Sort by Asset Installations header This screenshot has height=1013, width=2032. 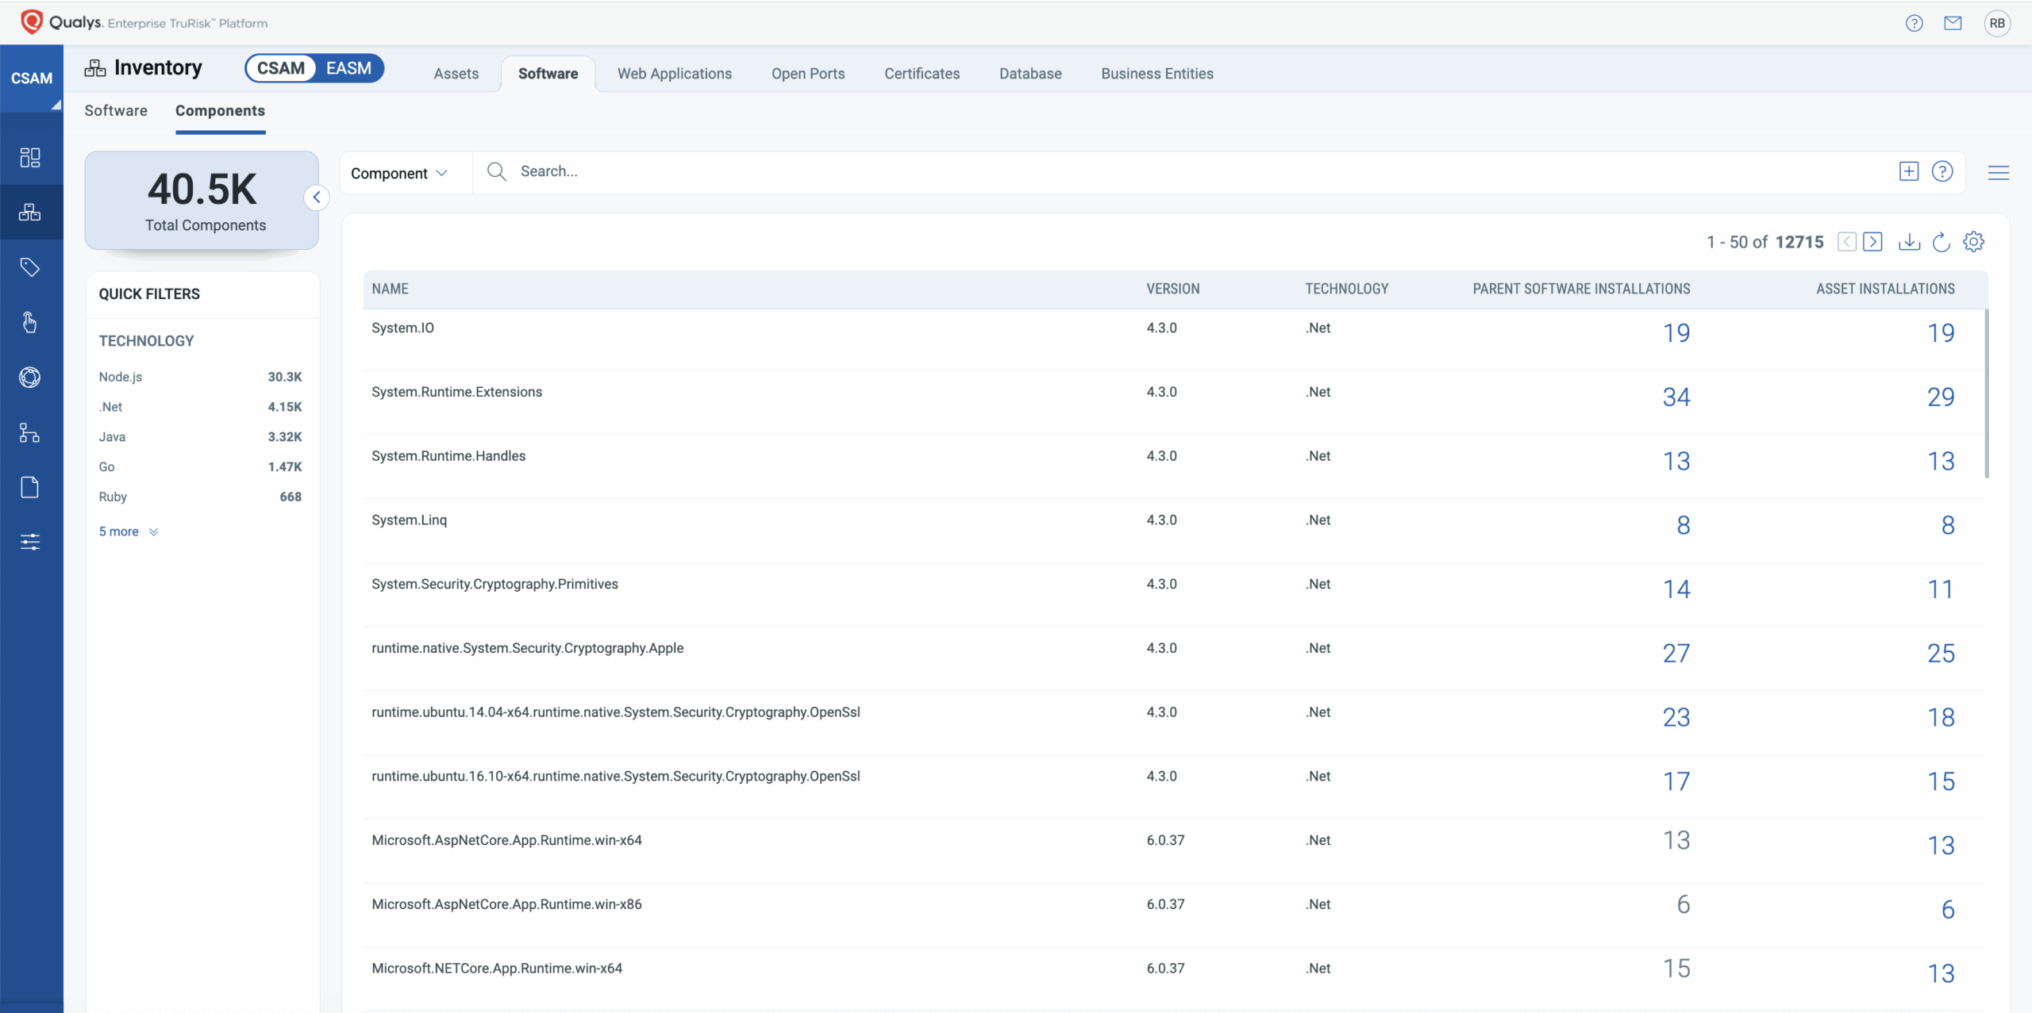[x=1885, y=289]
